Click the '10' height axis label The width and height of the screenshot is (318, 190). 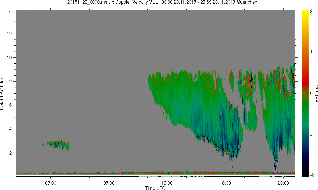coord(9,57)
